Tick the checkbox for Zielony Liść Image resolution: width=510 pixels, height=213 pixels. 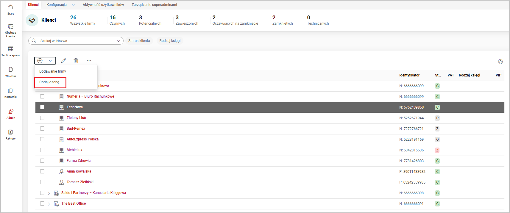(42, 118)
